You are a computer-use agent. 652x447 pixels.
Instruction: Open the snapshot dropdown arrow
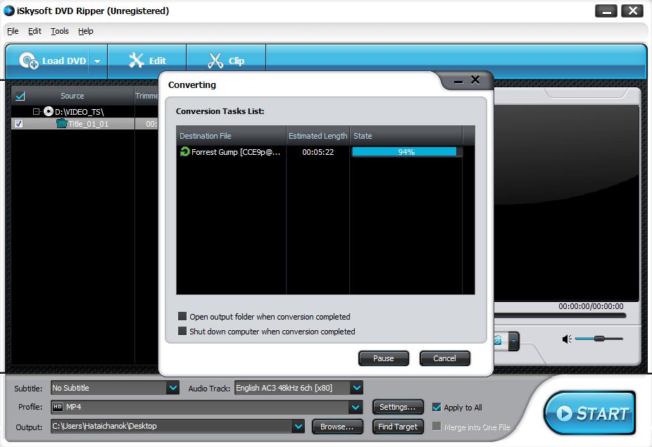point(513,341)
